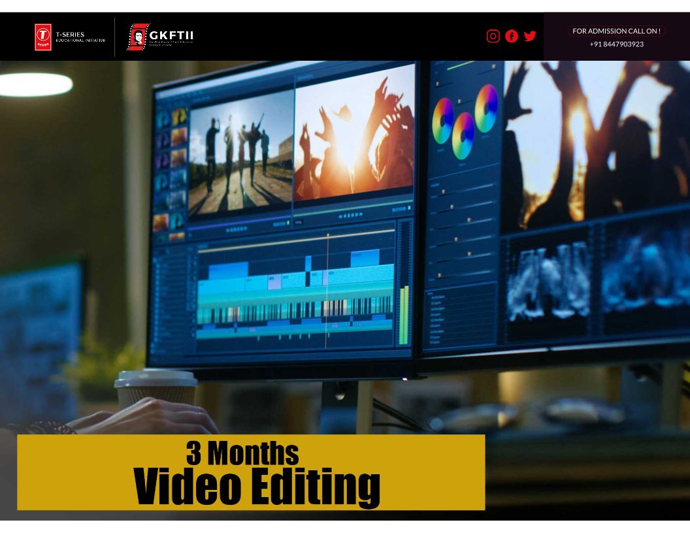Open the Twitter bird icon
Image resolution: width=690 pixels, height=533 pixels.
[530, 36]
